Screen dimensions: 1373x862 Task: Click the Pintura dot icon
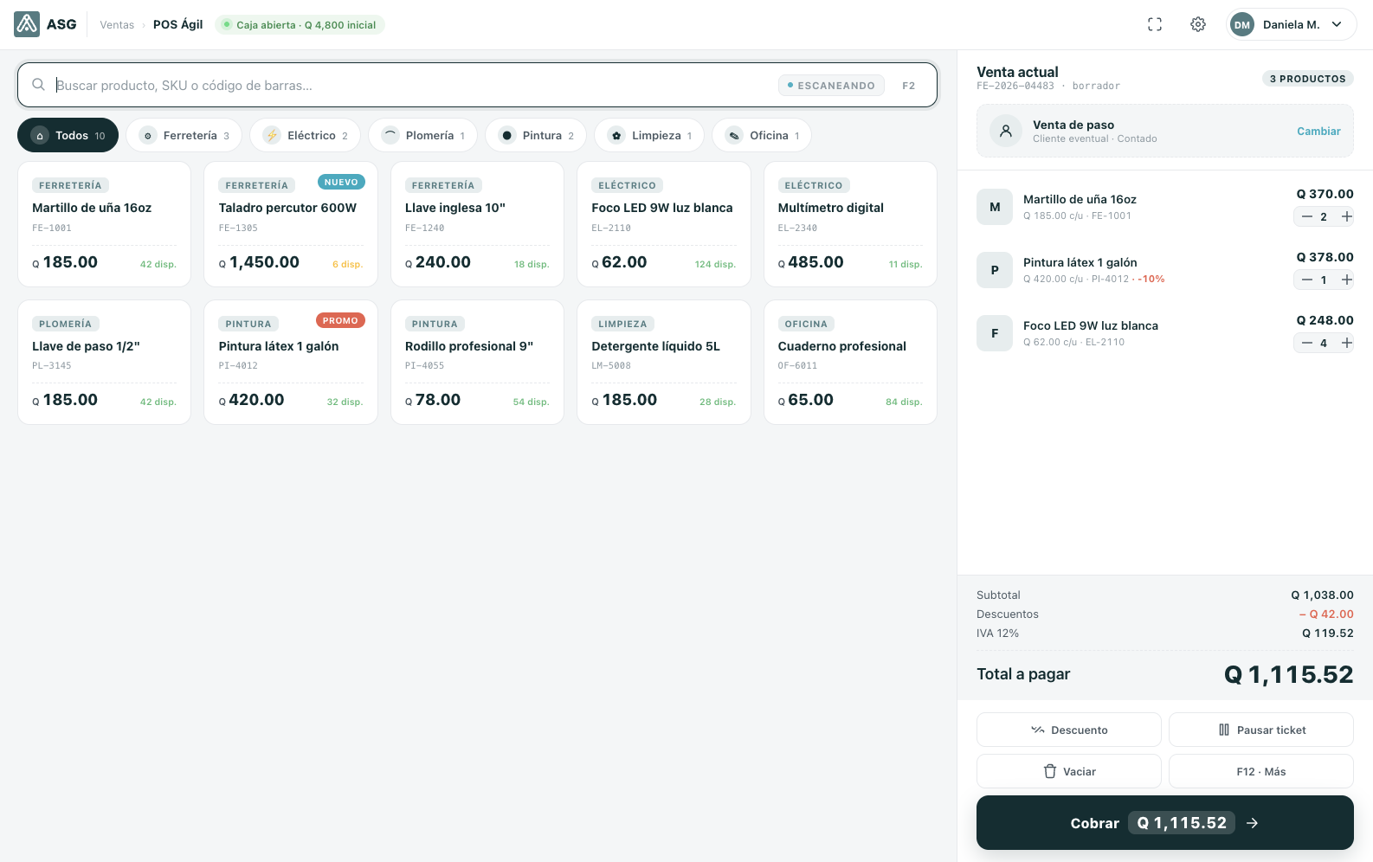507,135
